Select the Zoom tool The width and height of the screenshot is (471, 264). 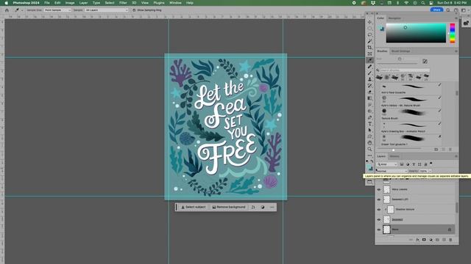pyautogui.click(x=369, y=149)
